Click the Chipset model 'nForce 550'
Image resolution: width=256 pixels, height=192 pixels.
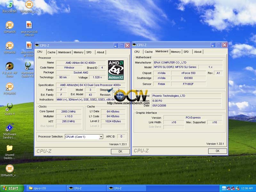tap(188, 73)
